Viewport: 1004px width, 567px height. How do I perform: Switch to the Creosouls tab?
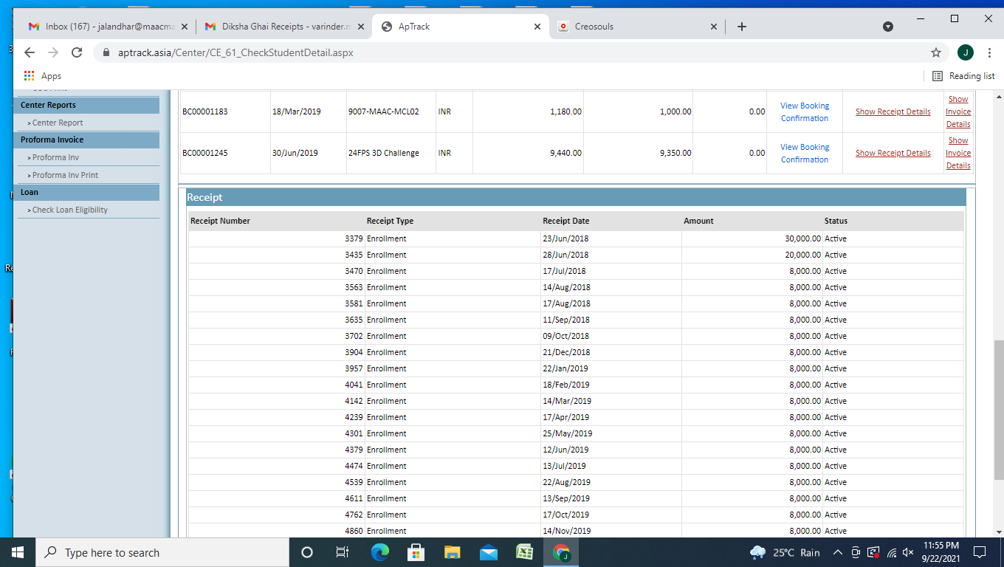tap(637, 27)
